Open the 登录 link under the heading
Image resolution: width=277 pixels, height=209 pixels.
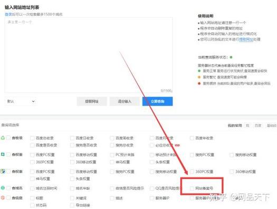pos(8,14)
